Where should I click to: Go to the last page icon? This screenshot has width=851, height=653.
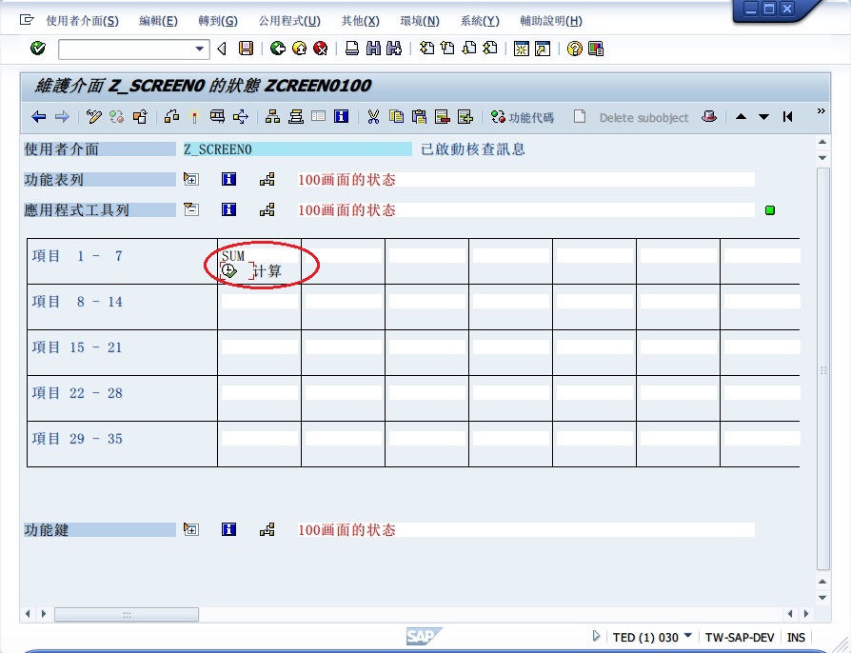tap(490, 49)
